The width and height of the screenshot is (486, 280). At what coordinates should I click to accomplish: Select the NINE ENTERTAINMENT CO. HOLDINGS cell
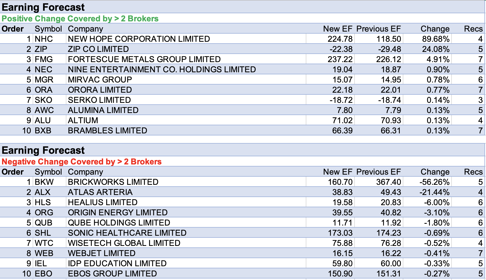tap(162, 69)
